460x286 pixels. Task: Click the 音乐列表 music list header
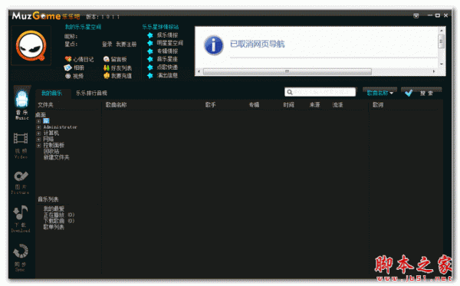point(48,199)
